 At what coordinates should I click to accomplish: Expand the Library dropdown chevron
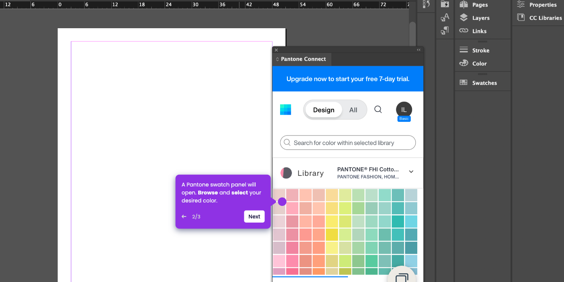pos(411,172)
